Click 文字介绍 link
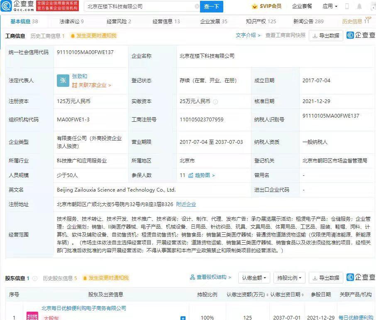The width and height of the screenshot is (376, 320). [248, 35]
